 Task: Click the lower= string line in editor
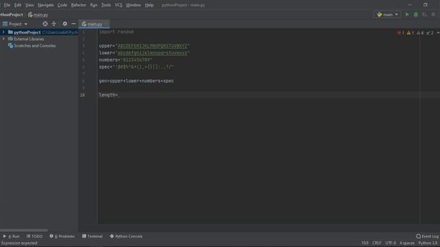(x=144, y=53)
